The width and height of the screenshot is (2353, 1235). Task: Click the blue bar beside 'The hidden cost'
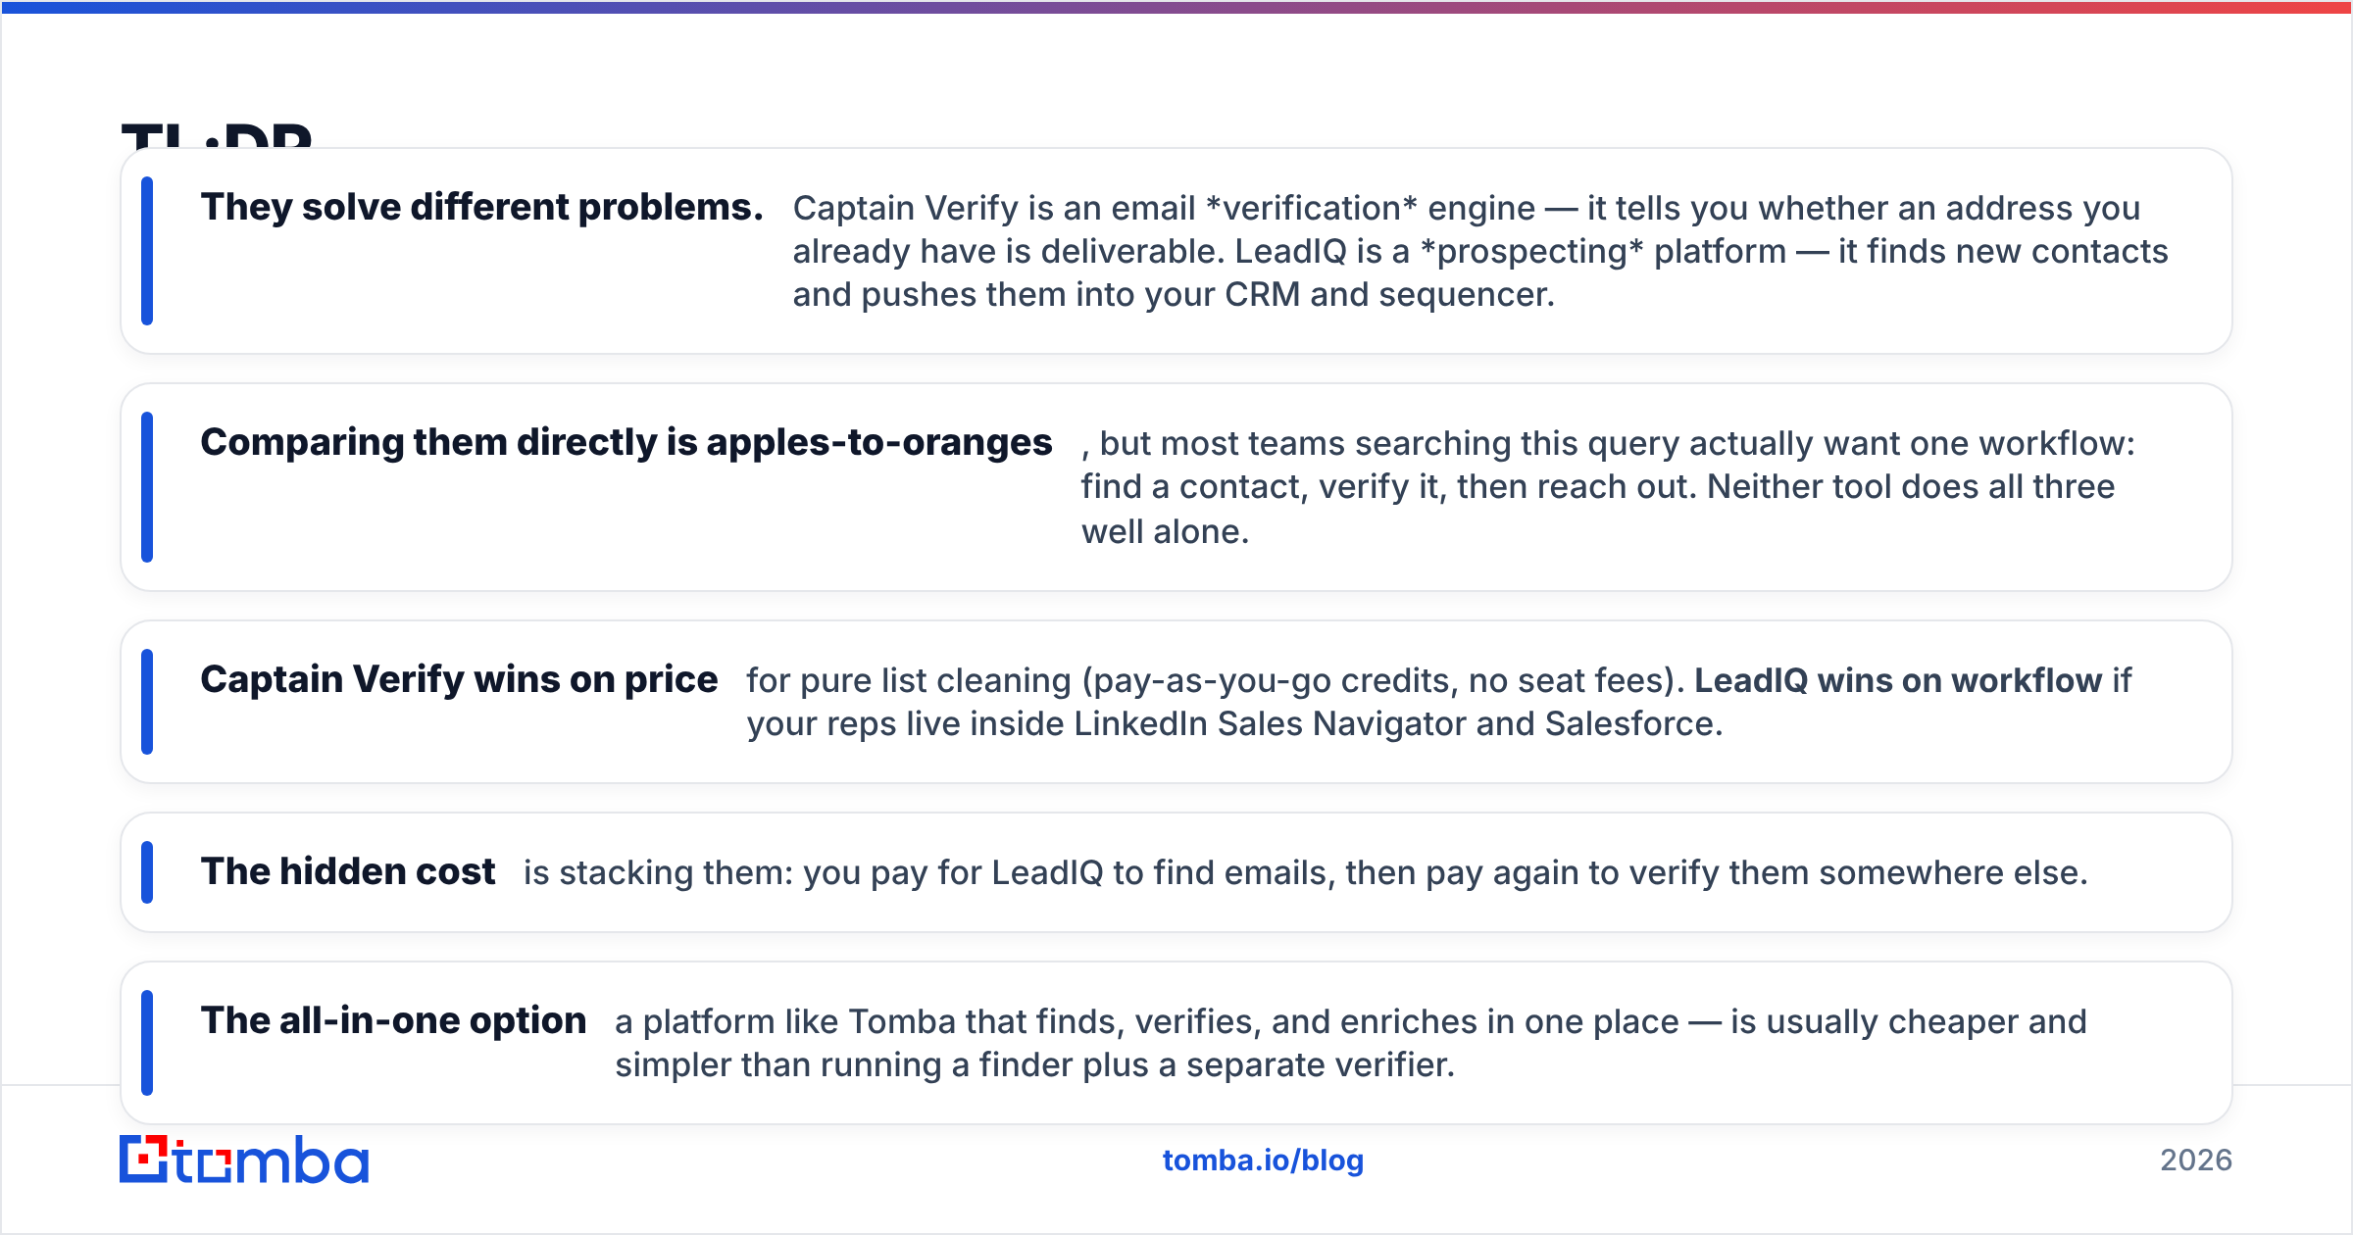click(147, 872)
